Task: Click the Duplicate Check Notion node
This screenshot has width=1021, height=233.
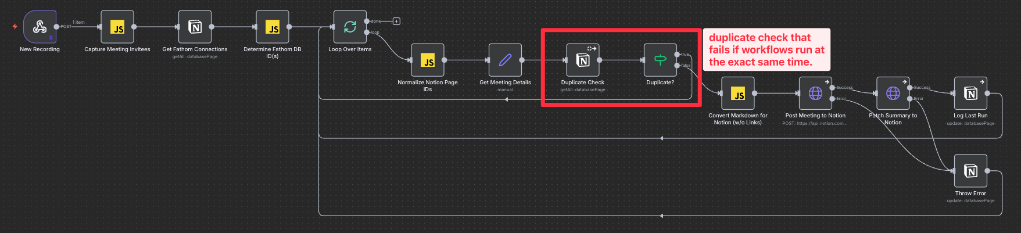Action: click(583, 60)
